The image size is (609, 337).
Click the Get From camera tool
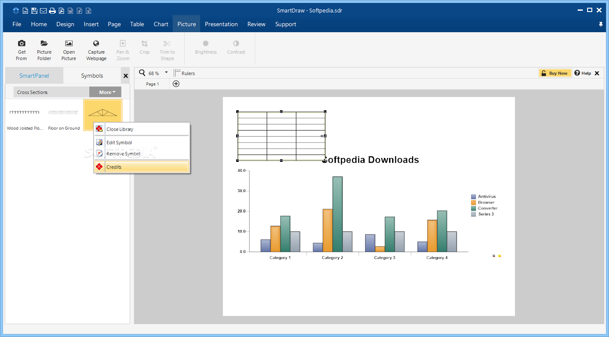click(21, 50)
